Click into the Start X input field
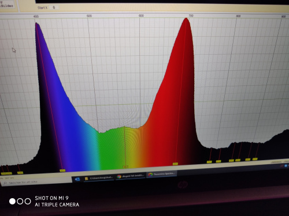Viewport: 289px width, 216px height. point(54,7)
